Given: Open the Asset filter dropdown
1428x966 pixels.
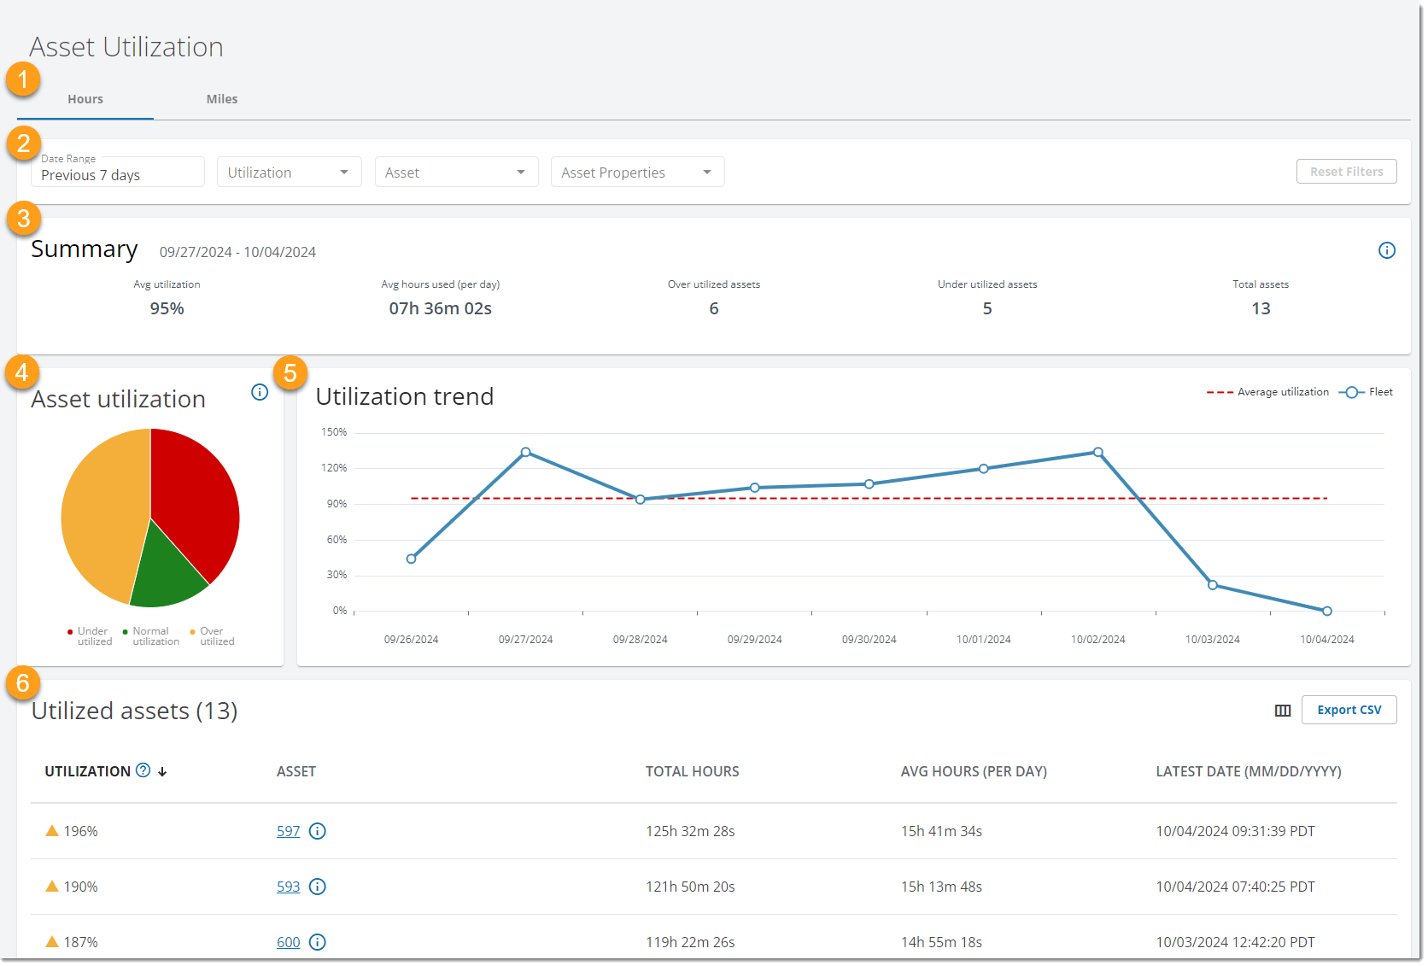Looking at the screenshot, I should pos(457,172).
